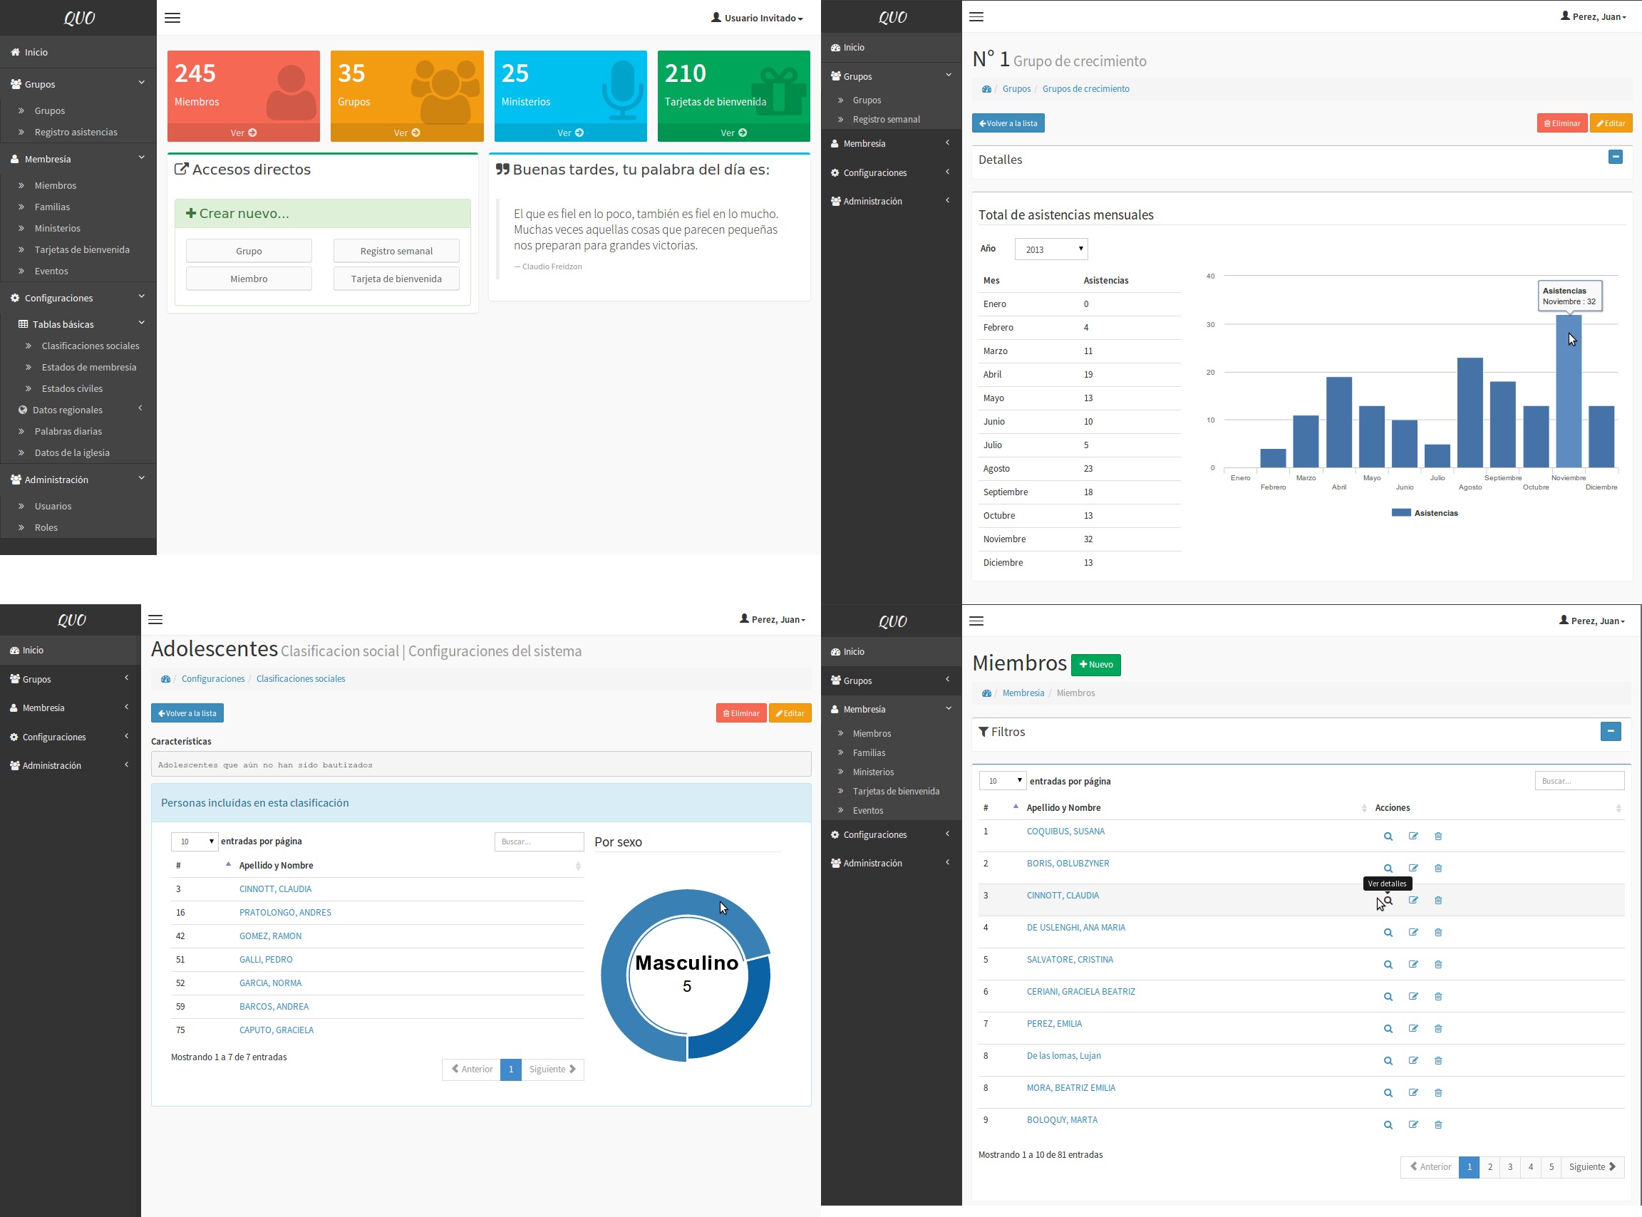Open Clasificaciones sociales sidebar item
1642x1217 pixels.
[x=90, y=346]
